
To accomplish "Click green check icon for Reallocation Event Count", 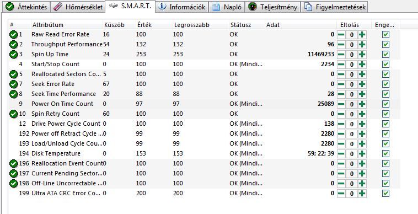I will pos(13,164).
